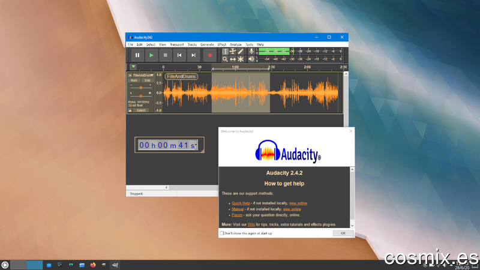Click the Stop transport button

166,55
